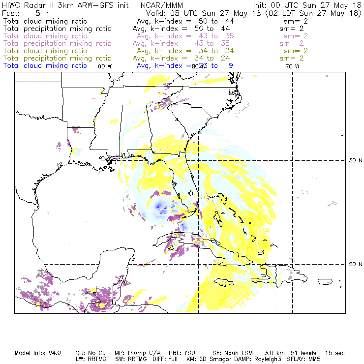Click 'SW: RRTMG' footer text
The height and width of the screenshot is (364, 364).
tap(131, 359)
